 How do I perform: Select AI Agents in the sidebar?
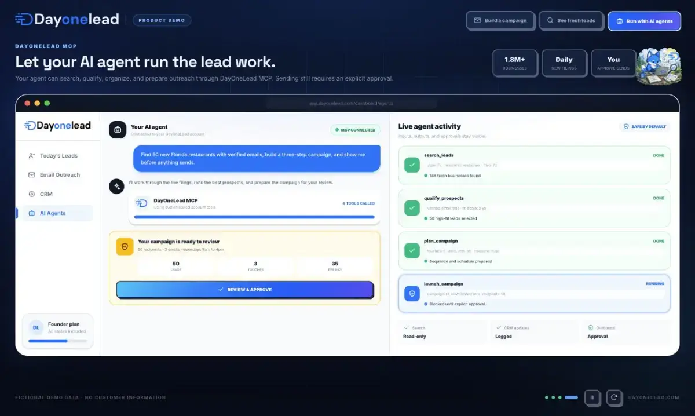57,213
